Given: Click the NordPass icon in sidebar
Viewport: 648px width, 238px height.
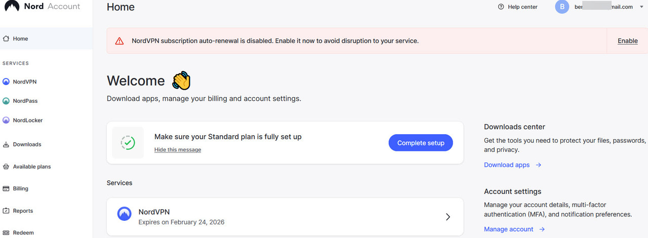Looking at the screenshot, I should pyautogui.click(x=6, y=101).
